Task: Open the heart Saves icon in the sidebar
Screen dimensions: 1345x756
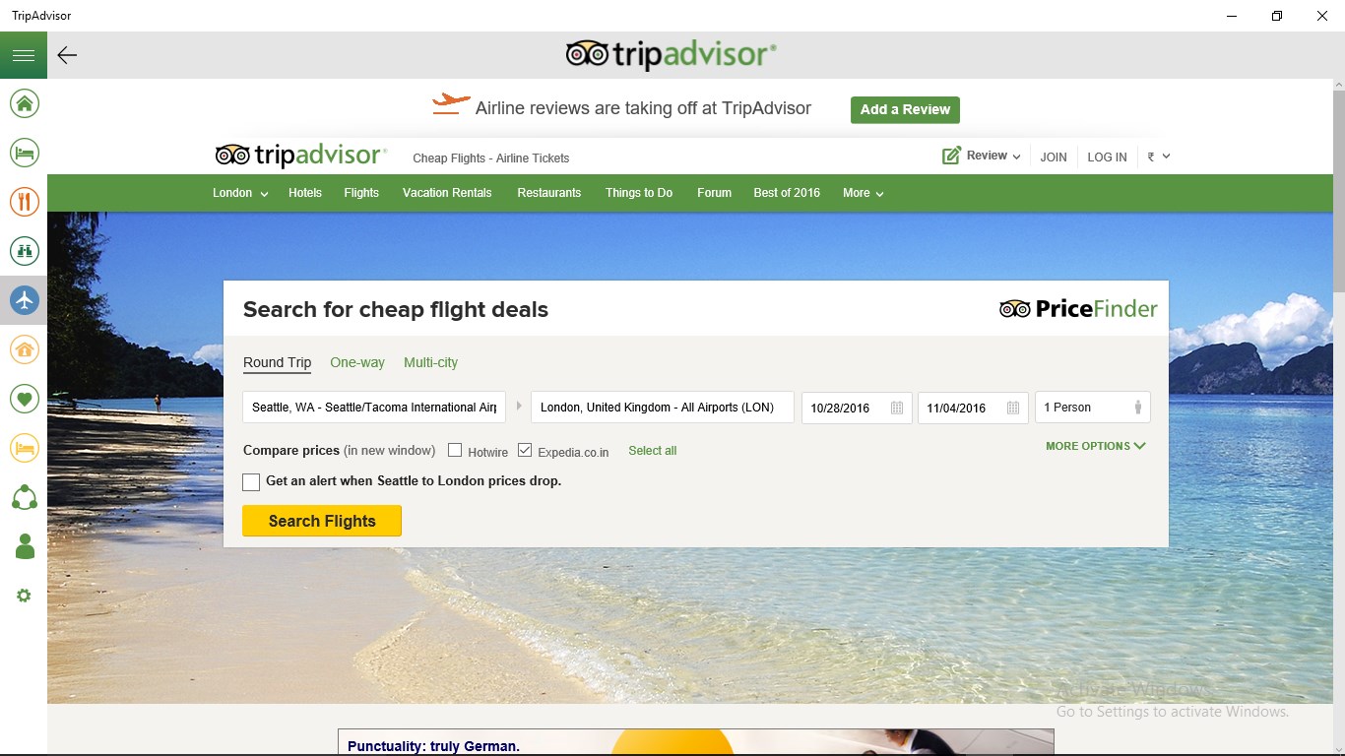Action: 25,399
